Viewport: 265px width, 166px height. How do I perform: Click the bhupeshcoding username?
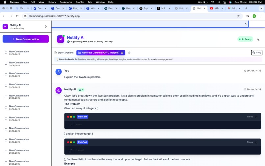click(16, 28)
